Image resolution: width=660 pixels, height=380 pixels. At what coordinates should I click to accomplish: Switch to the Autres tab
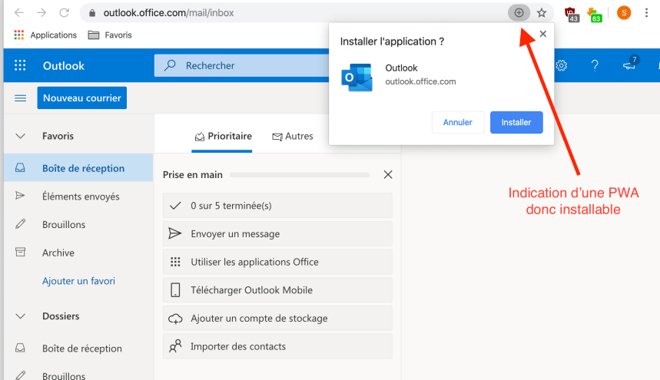(x=293, y=137)
